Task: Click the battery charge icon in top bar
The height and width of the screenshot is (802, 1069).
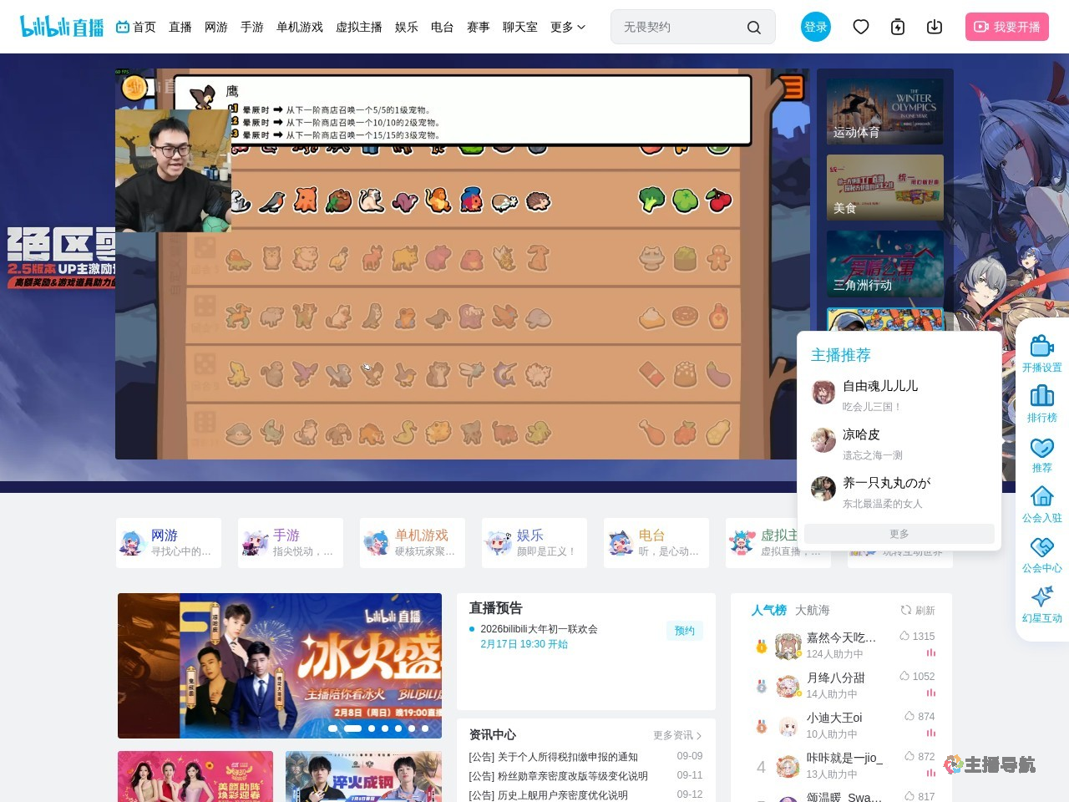Action: (x=897, y=27)
